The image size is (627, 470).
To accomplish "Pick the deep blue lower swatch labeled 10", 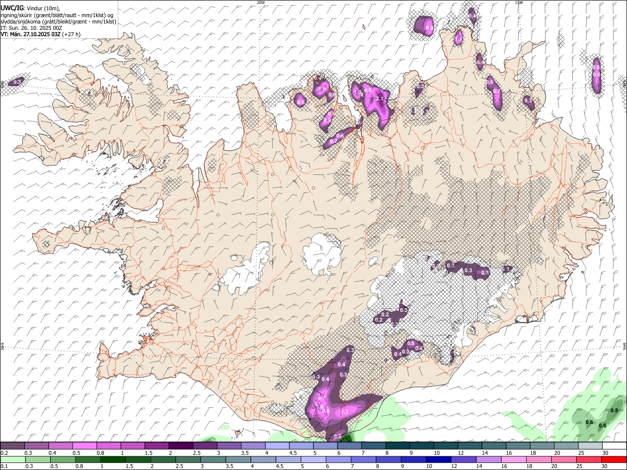I will click(439, 460).
